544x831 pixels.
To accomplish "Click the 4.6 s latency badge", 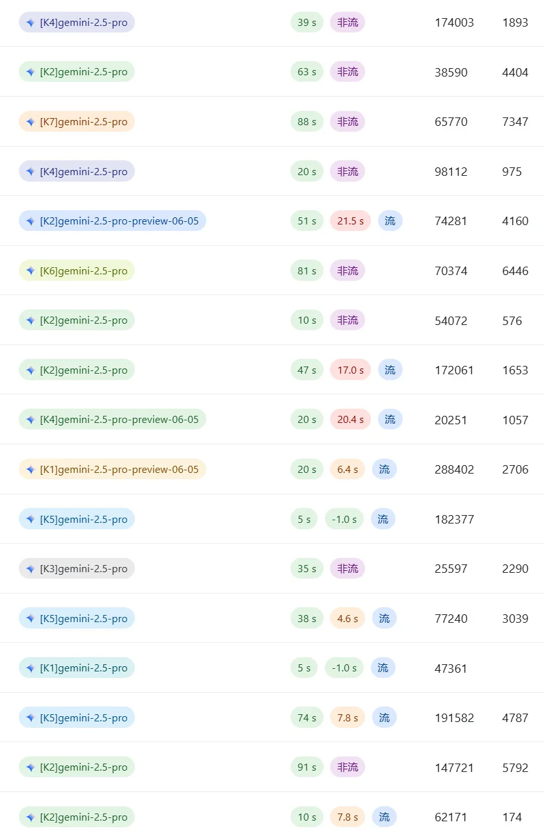I will point(348,619).
